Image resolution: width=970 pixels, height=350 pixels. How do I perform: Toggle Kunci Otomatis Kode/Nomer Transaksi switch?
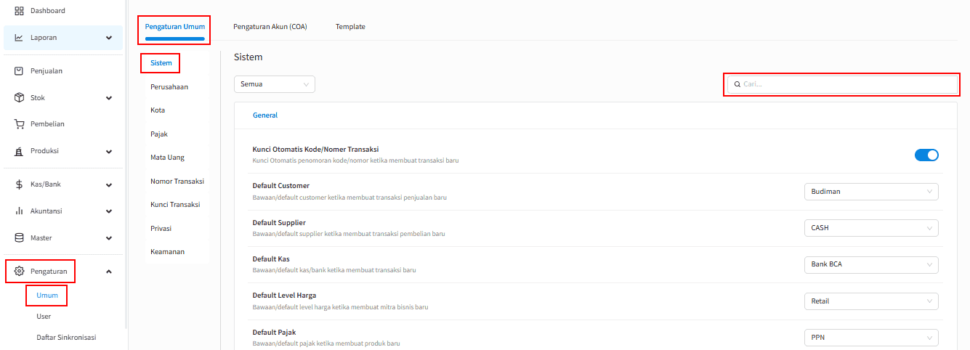click(926, 155)
